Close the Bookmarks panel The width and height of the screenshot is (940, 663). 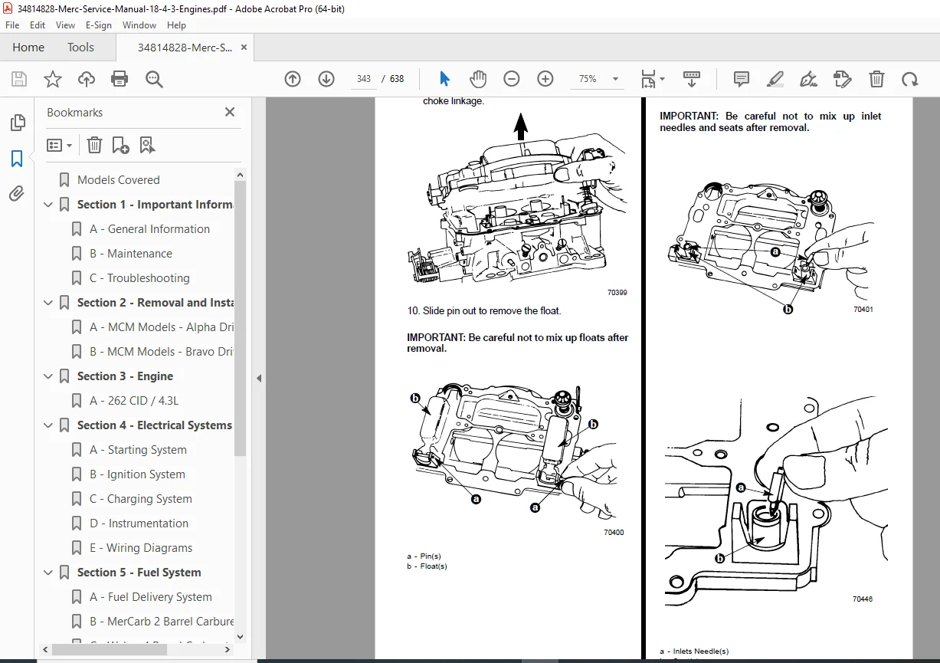coord(230,112)
